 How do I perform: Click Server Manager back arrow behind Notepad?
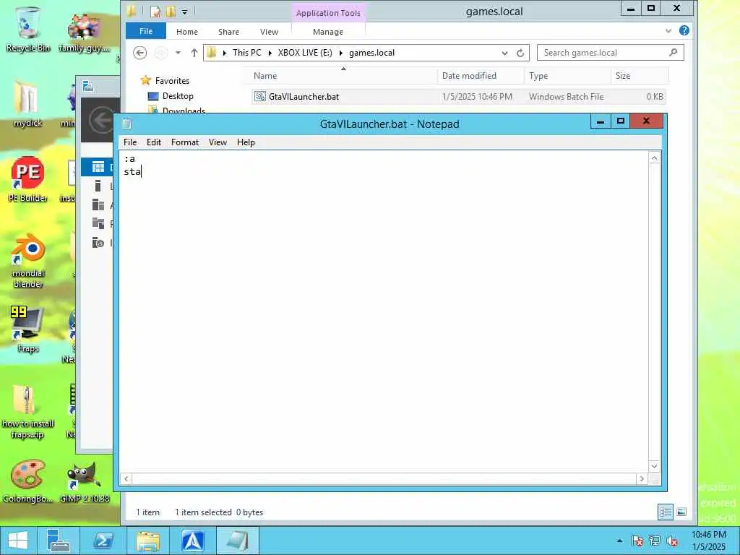pos(101,121)
